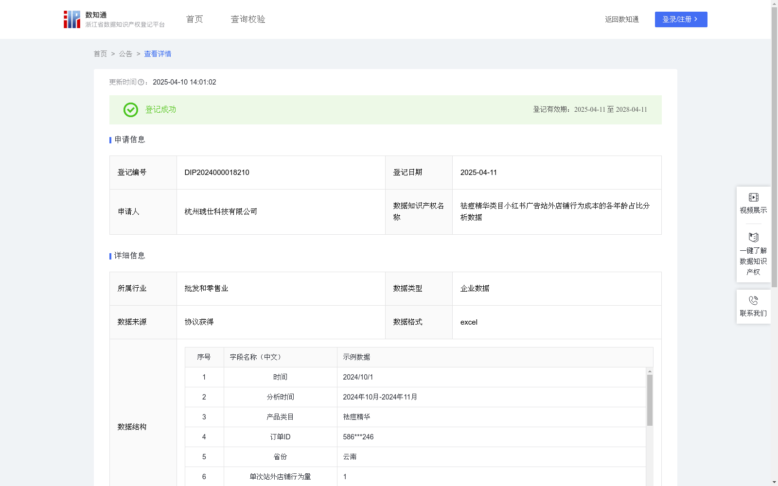Click the 首页 breadcrumb link
This screenshot has height=486, width=778.
pyautogui.click(x=100, y=54)
